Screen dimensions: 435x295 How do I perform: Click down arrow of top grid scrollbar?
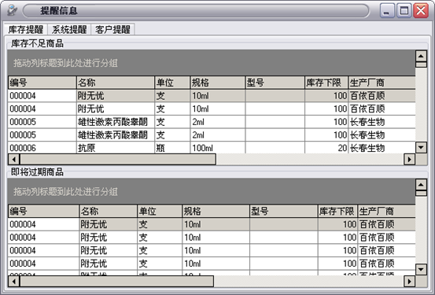[x=421, y=147]
